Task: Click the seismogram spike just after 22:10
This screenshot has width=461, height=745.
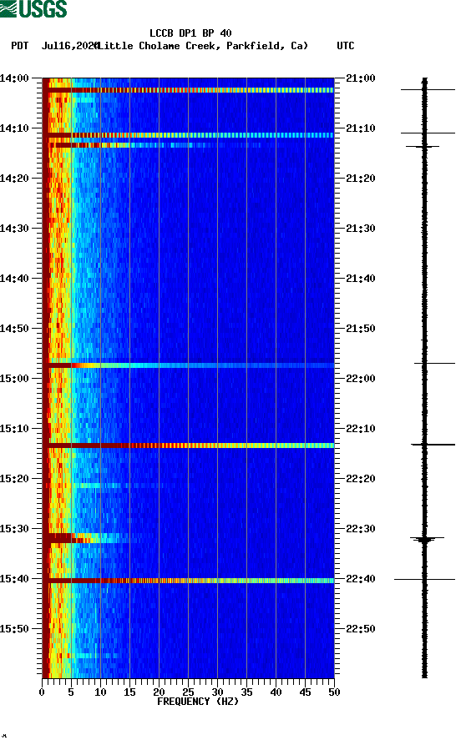Action: (433, 445)
